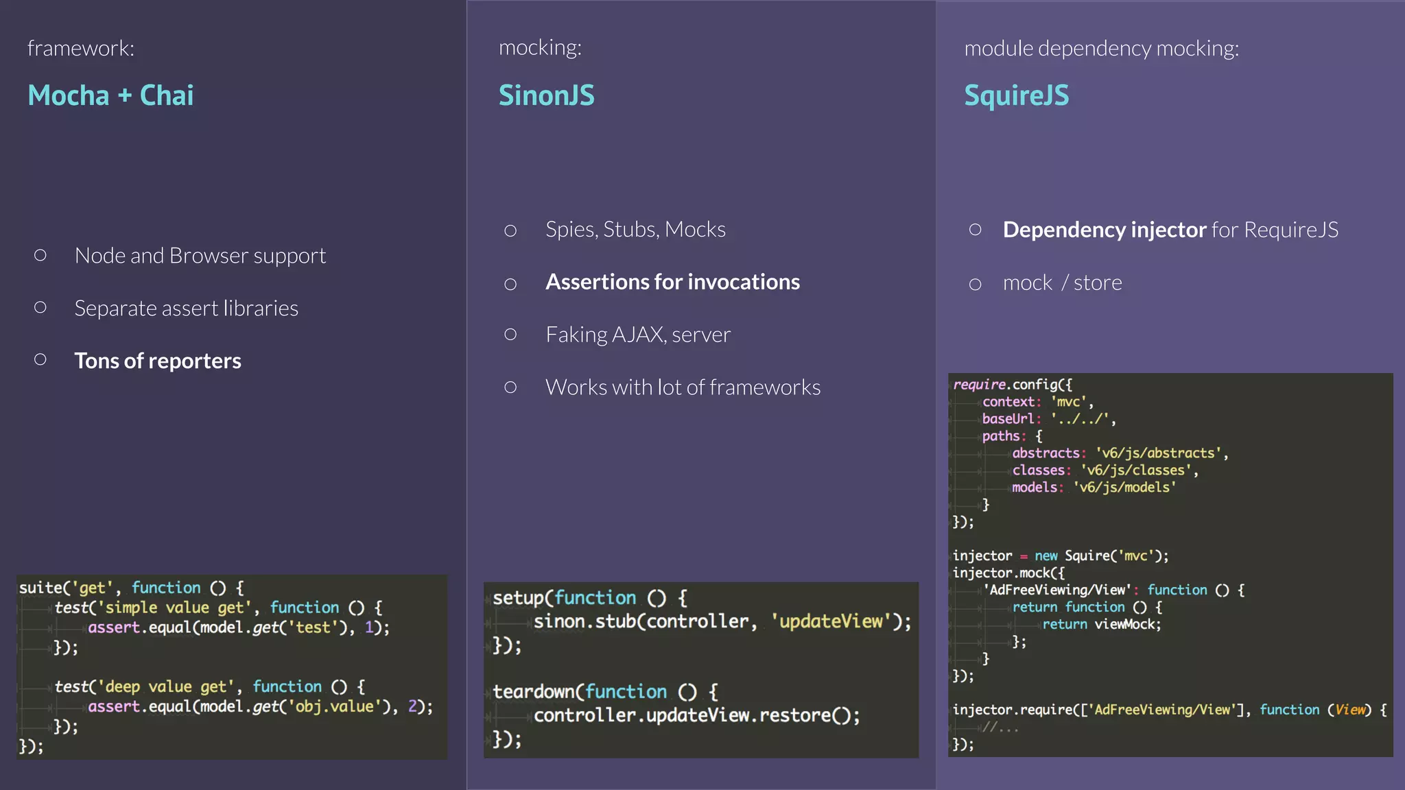Click the suite('get', function () { code line
The image size is (1405, 790).
131,588
